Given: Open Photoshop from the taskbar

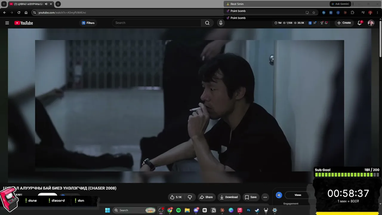Looking at the screenshot, I should tap(248, 210).
